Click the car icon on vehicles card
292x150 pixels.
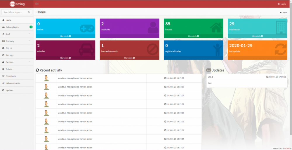[x=87, y=49]
